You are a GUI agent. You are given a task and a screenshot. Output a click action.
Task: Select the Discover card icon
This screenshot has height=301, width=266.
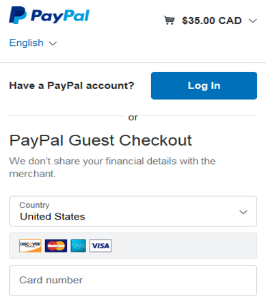pyautogui.click(x=30, y=246)
